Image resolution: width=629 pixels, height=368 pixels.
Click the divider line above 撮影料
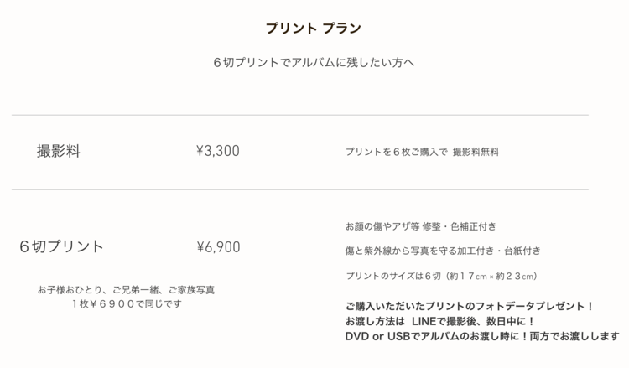(300, 115)
